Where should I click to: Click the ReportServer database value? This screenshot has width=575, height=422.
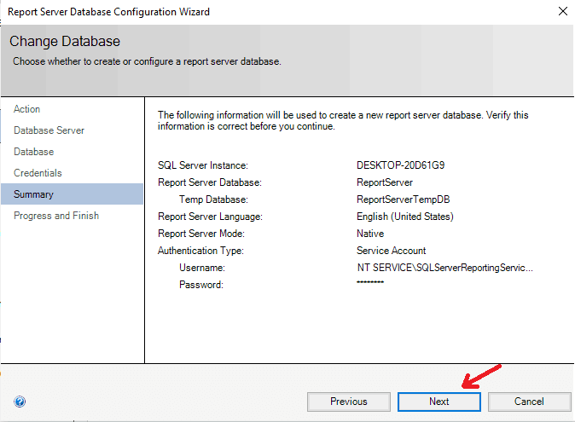click(x=384, y=182)
